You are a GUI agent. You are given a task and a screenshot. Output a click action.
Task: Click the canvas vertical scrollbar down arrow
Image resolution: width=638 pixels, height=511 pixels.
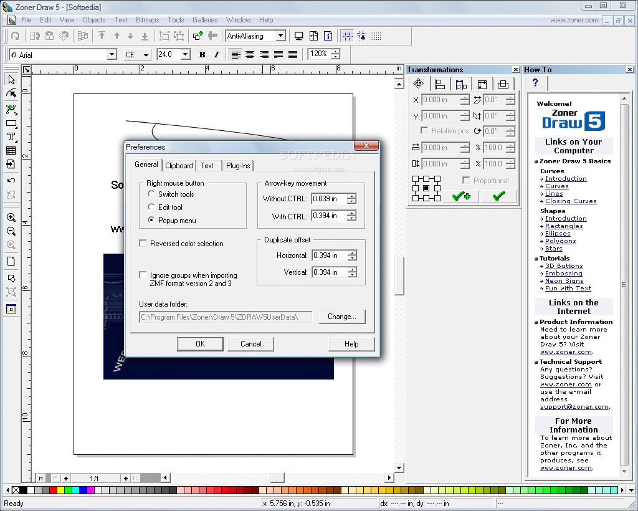[x=399, y=468]
